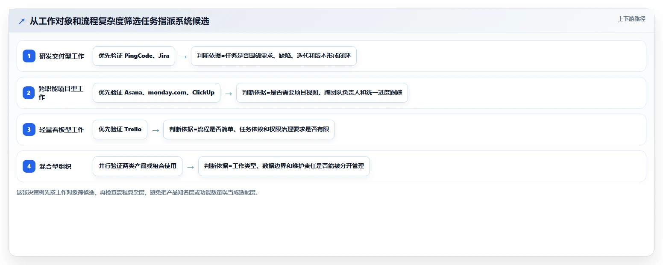Click the 任务是否围绕需求、缺陷、迭代和版本形成闭环 box
This screenshot has height=265, width=663.
pyautogui.click(x=274, y=56)
